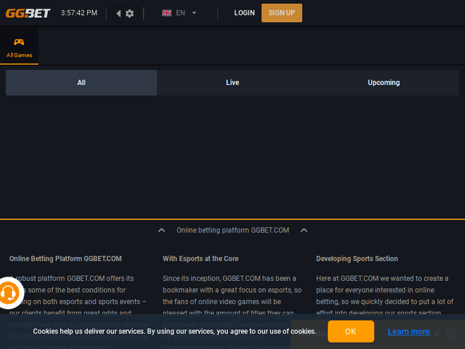Click the All Games gamepad icon
The image size is (465, 349).
19,42
